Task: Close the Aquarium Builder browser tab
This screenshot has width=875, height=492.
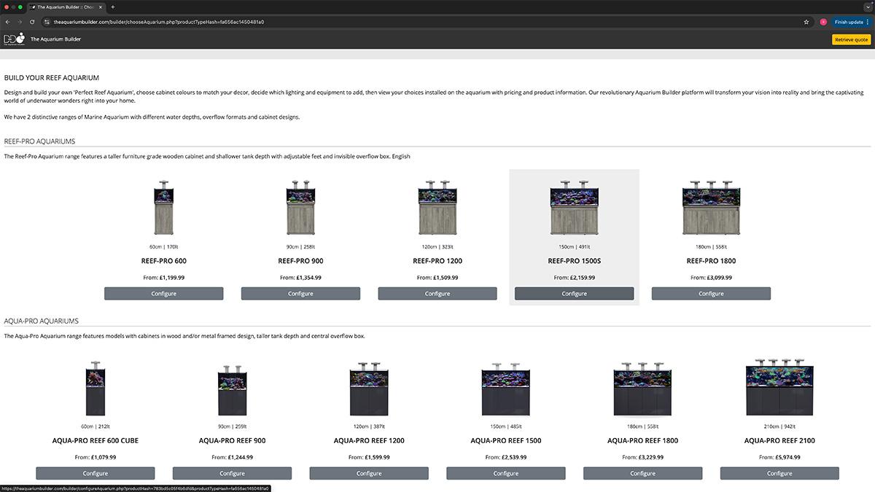Action: click(x=101, y=7)
